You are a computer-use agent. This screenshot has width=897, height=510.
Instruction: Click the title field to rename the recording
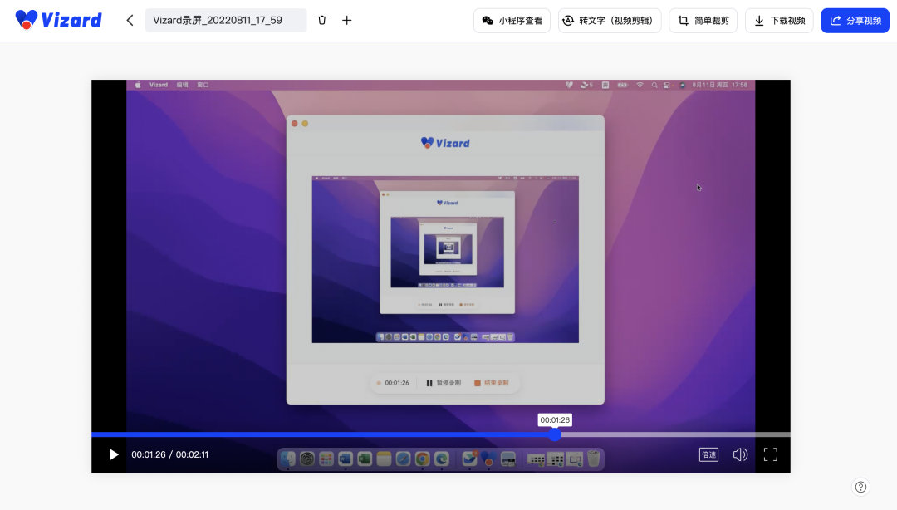pos(225,19)
